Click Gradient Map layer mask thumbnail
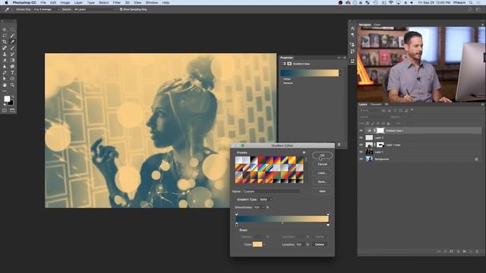 pos(380,130)
